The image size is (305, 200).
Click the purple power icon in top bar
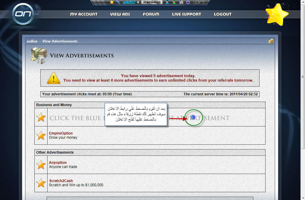pyautogui.click(x=188, y=2)
